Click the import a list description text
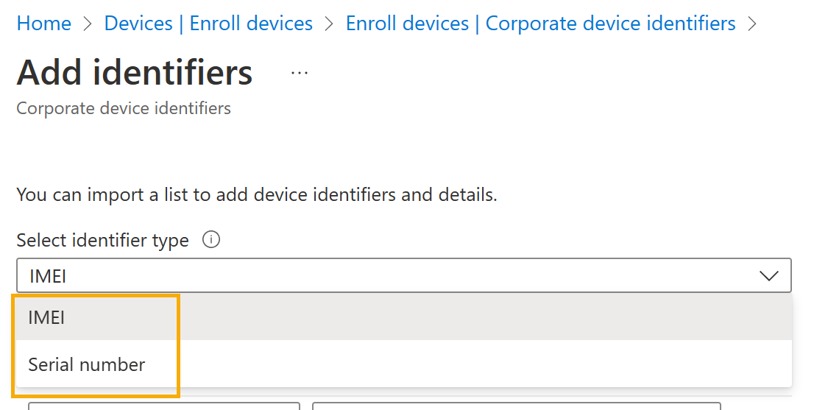Screen dimensions: 828x410 point(257,195)
